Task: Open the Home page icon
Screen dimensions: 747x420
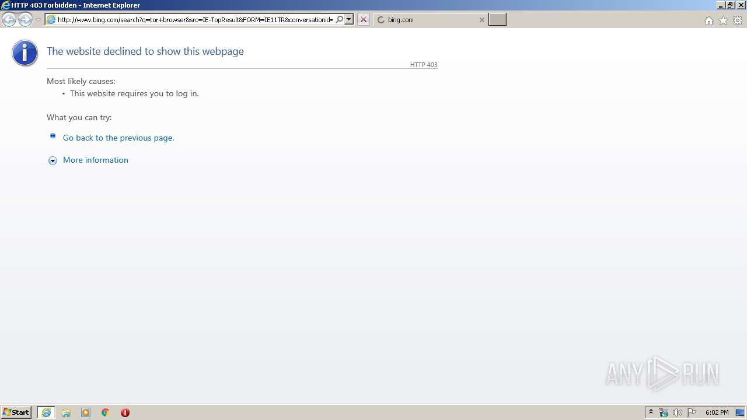Action: coord(708,20)
